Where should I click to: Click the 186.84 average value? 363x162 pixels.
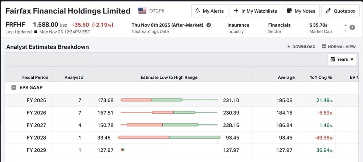pyautogui.click(x=284, y=125)
